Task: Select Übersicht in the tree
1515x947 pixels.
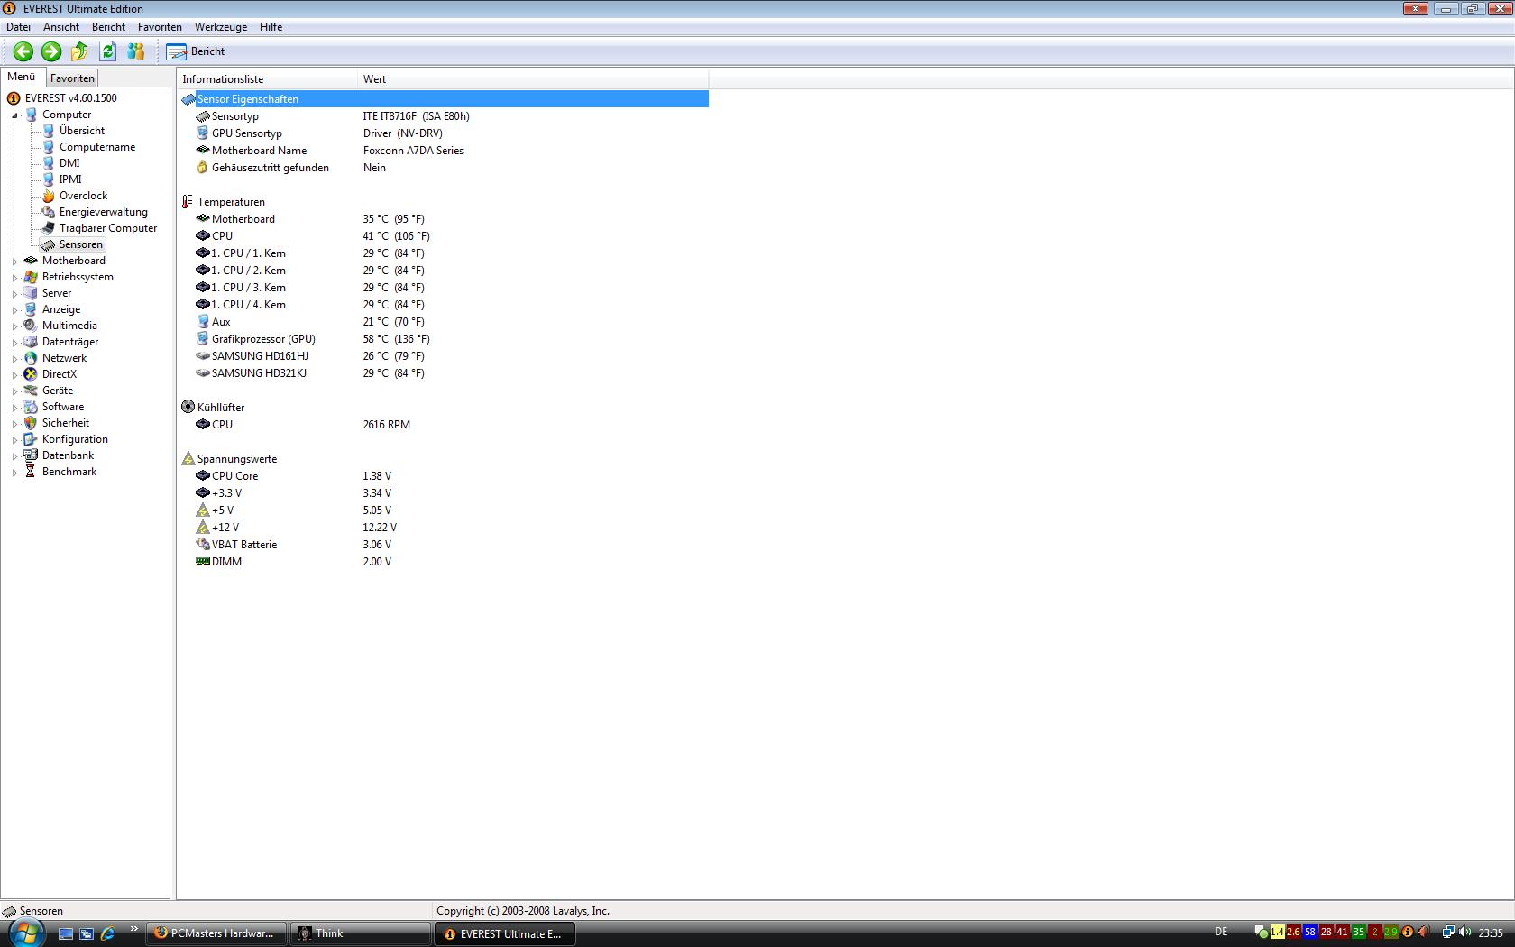Action: (x=81, y=131)
